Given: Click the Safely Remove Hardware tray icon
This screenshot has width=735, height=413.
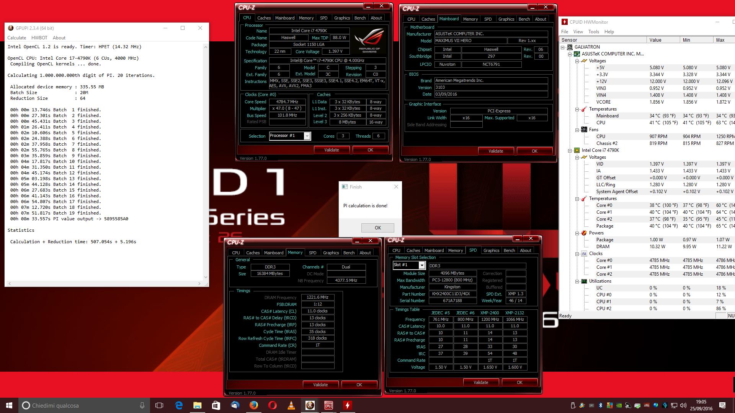Looking at the screenshot, I should click(x=573, y=405).
